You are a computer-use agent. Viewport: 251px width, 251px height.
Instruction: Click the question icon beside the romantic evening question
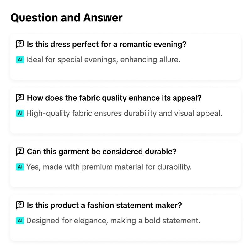click(20, 44)
